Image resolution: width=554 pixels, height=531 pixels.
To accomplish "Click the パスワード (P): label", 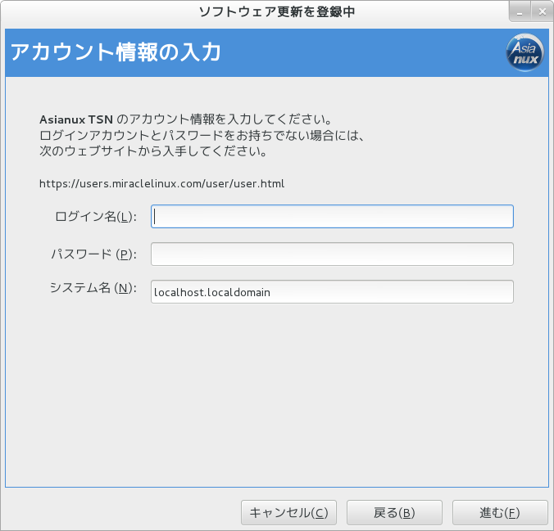I will click(93, 254).
